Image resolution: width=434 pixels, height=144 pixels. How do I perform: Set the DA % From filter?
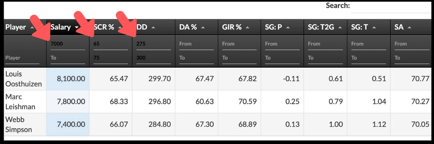click(196, 44)
